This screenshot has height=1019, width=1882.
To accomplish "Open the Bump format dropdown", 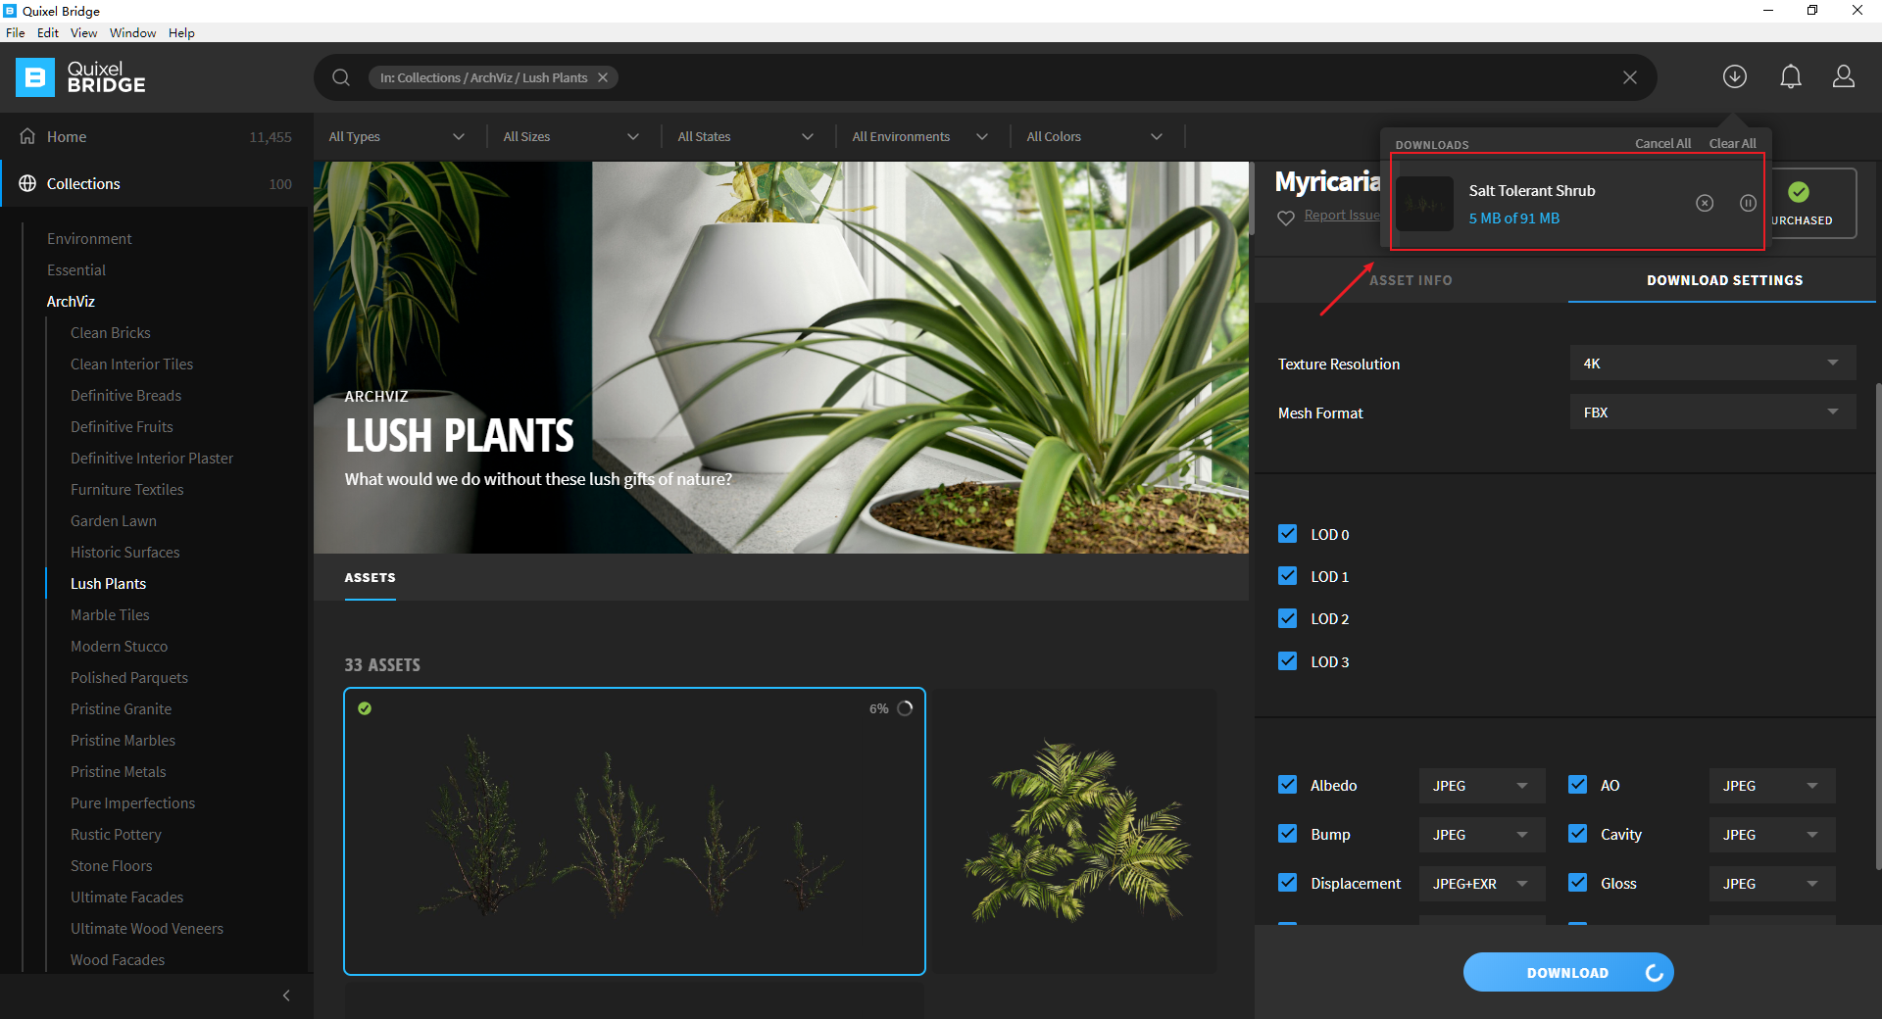I will point(1482,835).
